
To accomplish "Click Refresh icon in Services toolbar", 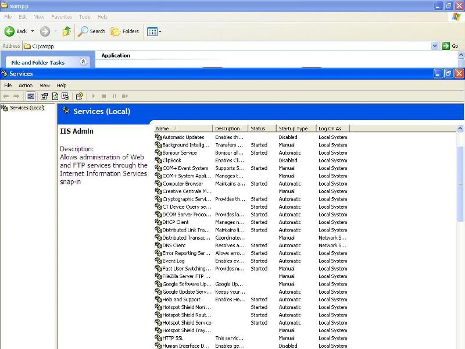I will pos(55,96).
